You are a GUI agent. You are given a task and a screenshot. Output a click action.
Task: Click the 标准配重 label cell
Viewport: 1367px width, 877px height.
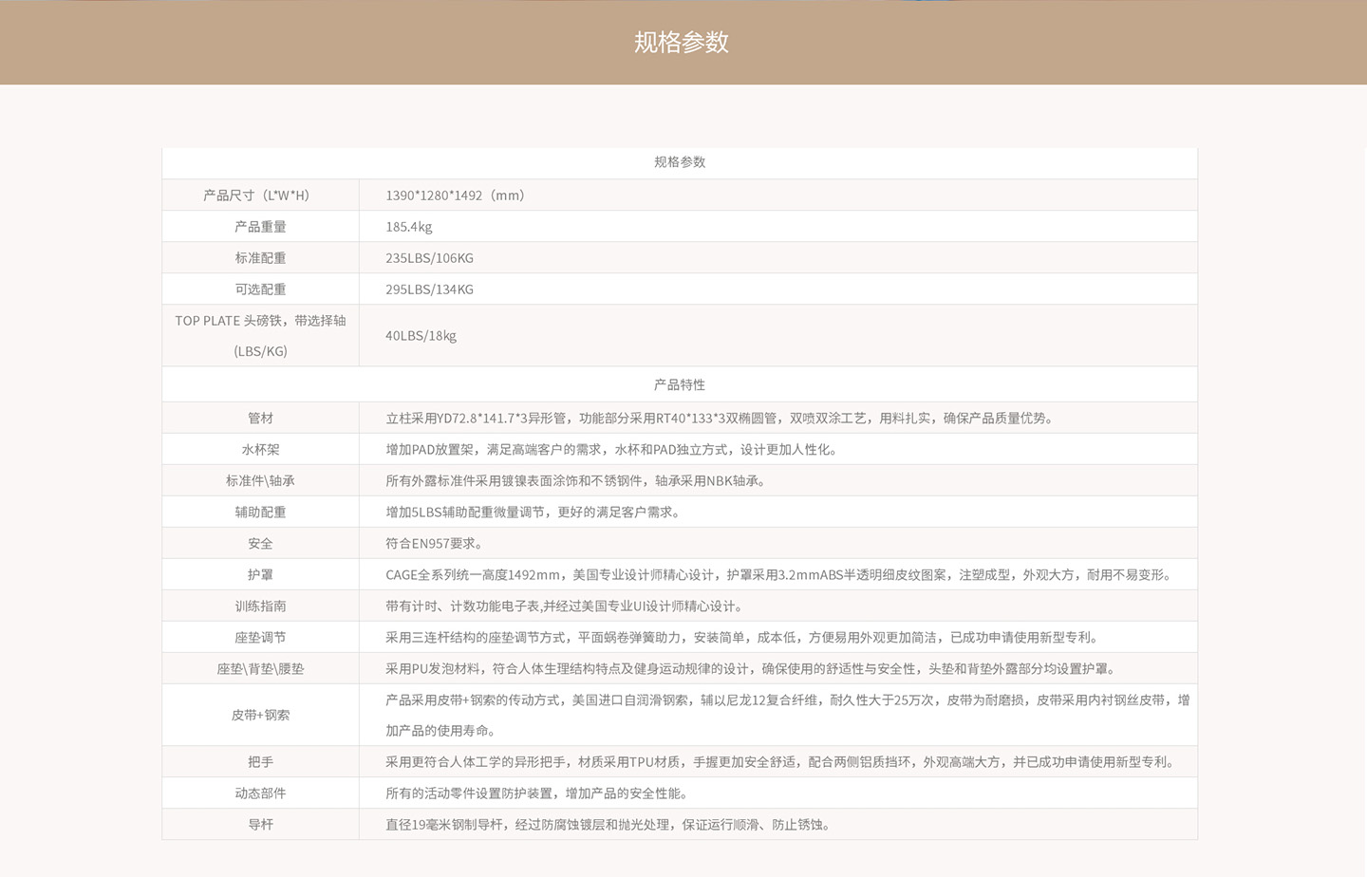pos(260,257)
